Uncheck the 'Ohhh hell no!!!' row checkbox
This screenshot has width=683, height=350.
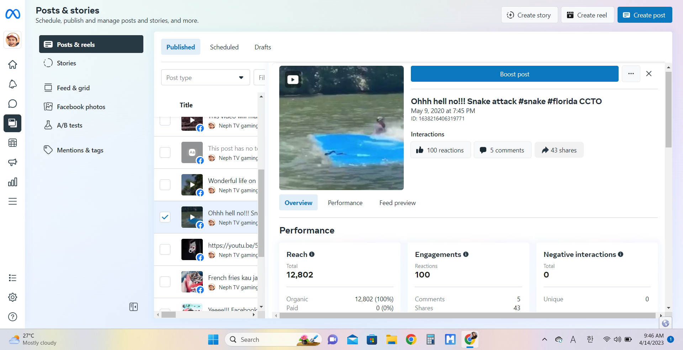click(165, 217)
